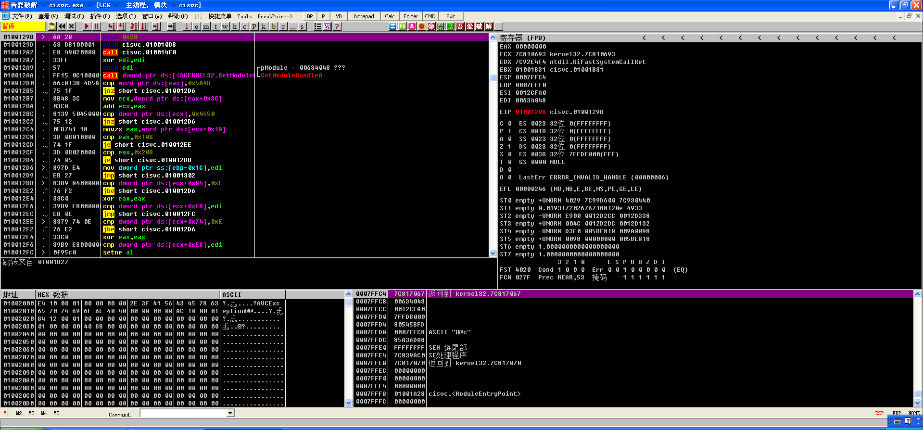This screenshot has height=430, width=923.
Task: Click the 寄存器 (FPU) registers header
Action: 523,38
